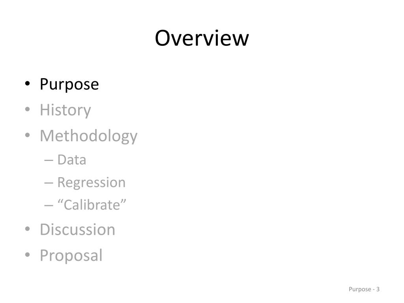Select the greyed History bullet text
This screenshot has width=404, height=303.
click(x=65, y=110)
